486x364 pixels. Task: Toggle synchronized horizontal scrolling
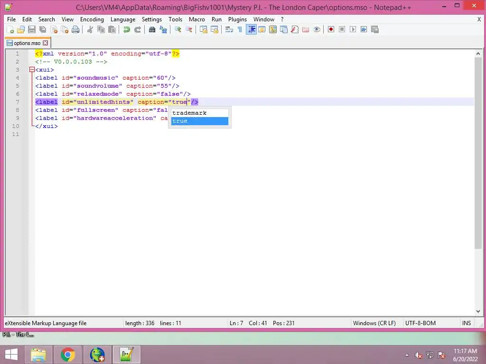point(214,29)
